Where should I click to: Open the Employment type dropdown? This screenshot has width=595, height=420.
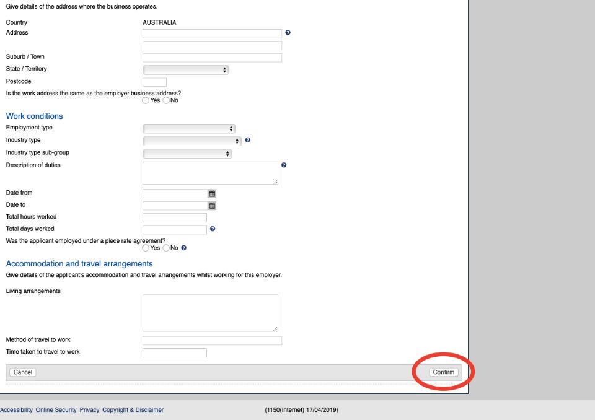(x=190, y=129)
